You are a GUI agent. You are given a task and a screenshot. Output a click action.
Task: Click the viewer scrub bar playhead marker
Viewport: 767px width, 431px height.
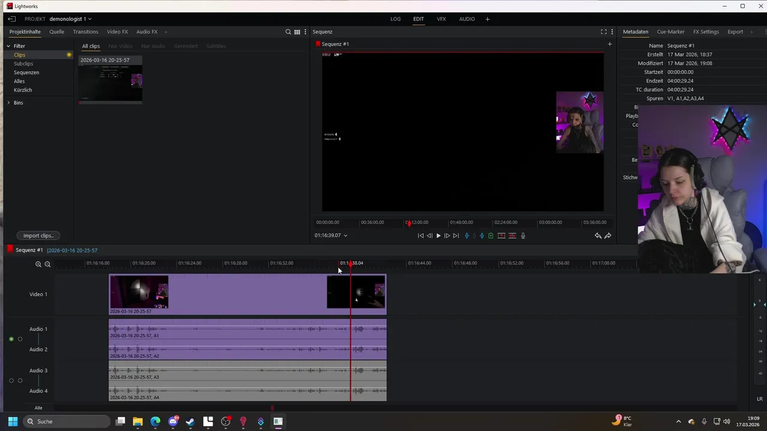click(409, 223)
